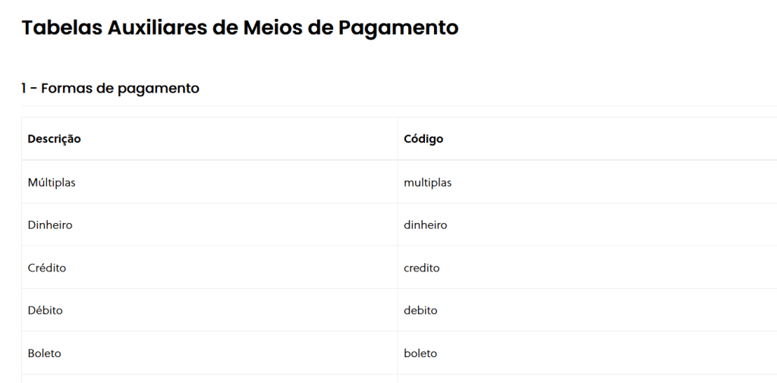
Task: Click the word "Tabelas" in the page title
Action: 61,28
